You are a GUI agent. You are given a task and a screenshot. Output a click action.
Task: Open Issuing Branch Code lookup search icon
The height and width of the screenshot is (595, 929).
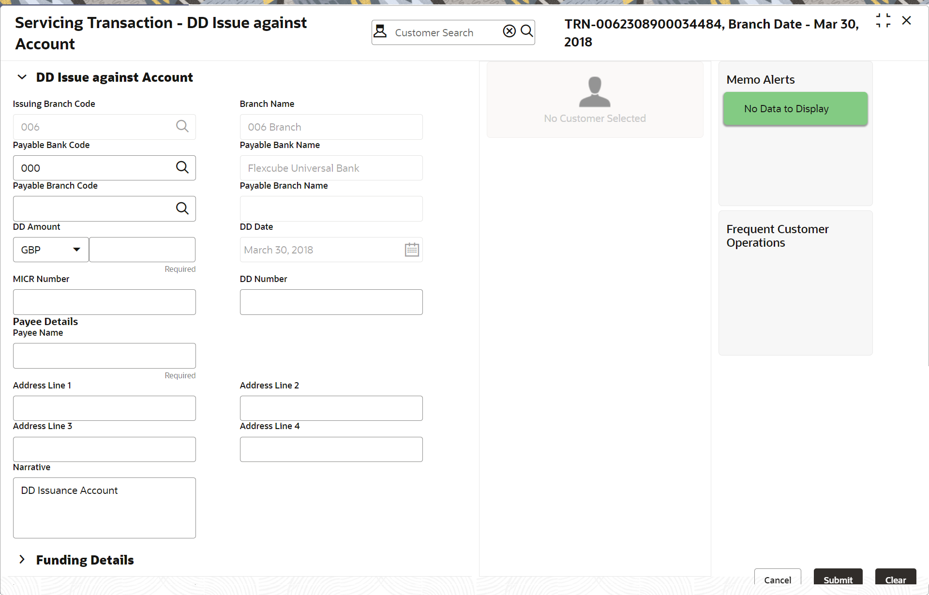coord(182,126)
